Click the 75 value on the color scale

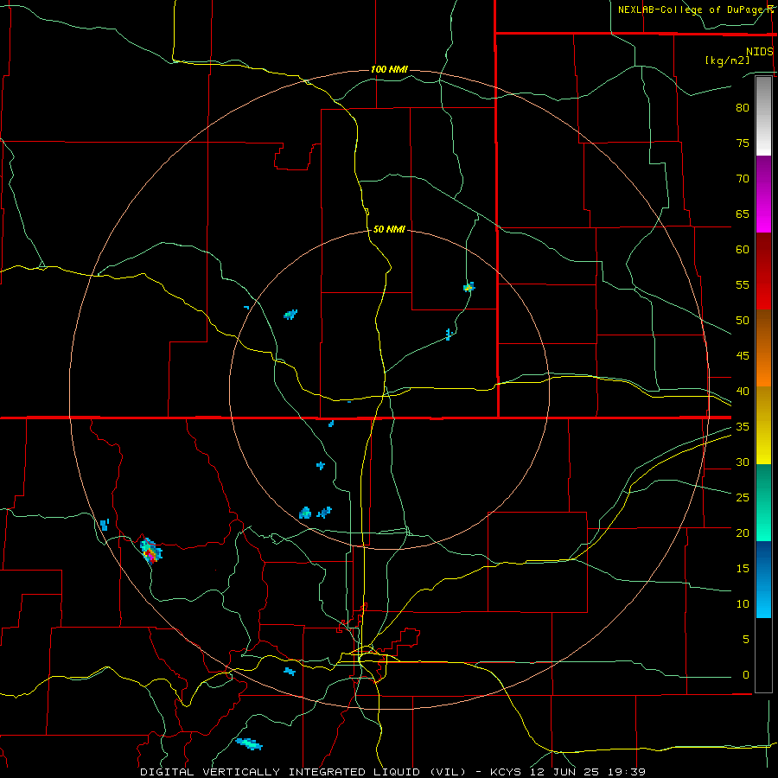tap(743, 143)
